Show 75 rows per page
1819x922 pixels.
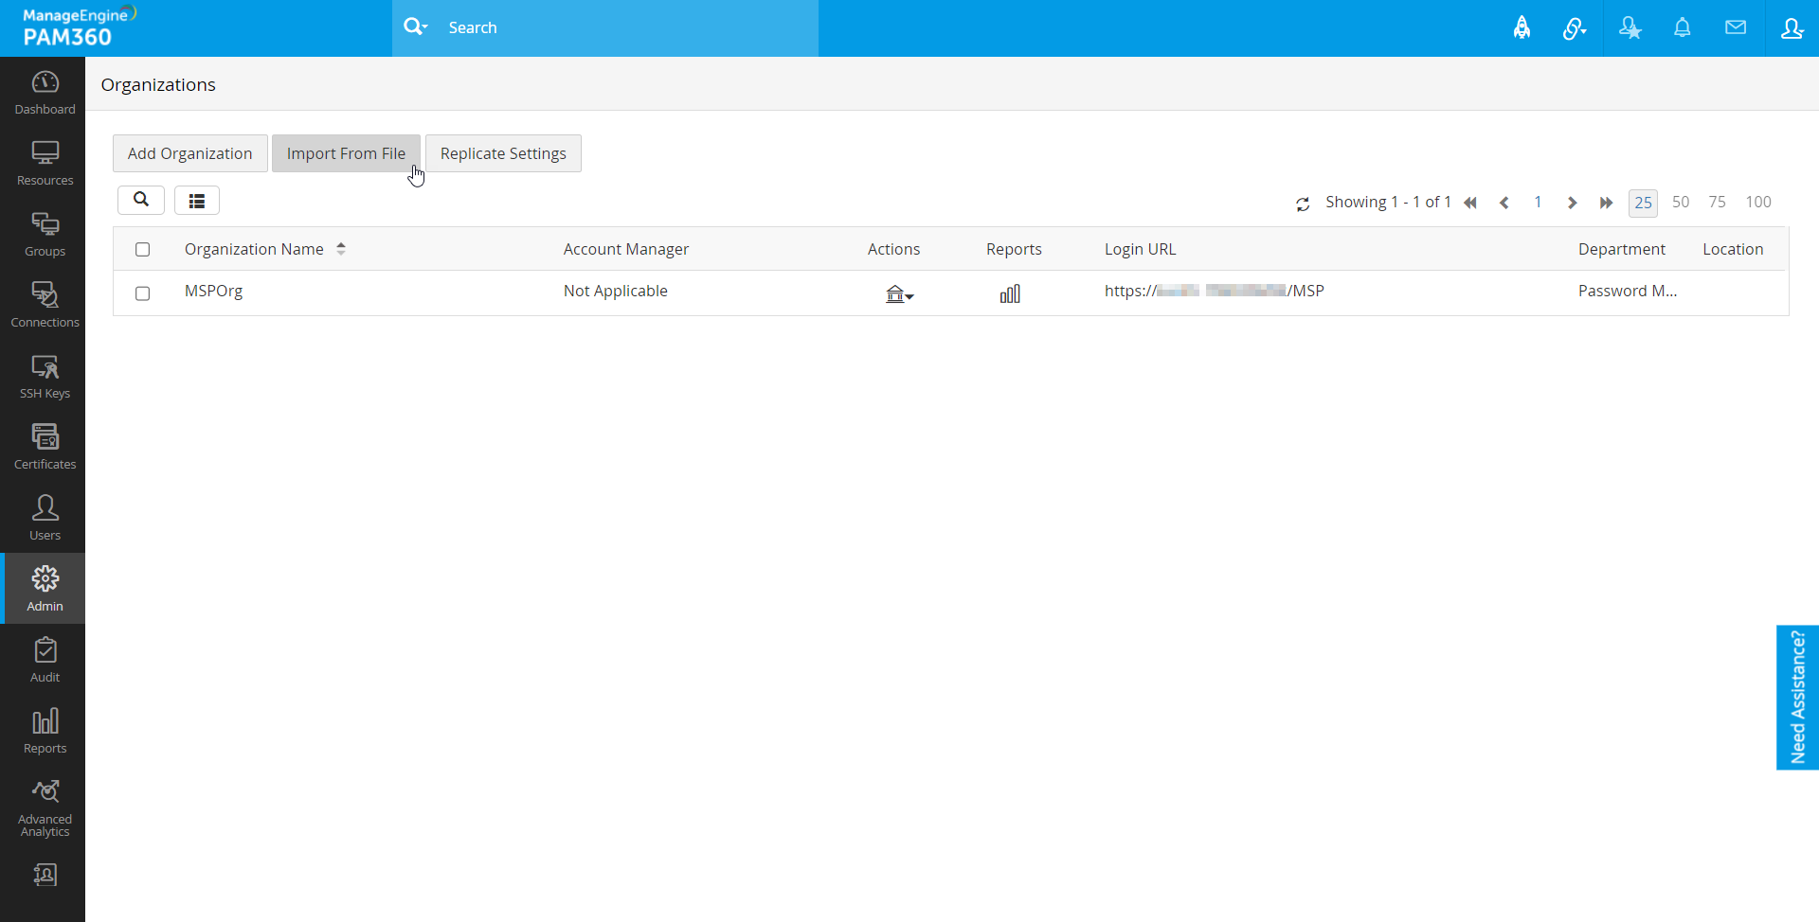point(1717,203)
